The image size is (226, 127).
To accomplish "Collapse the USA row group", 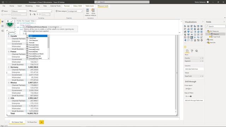I will tap(9, 98).
